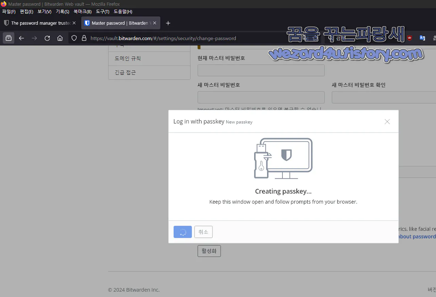Open site security info via the lock icon

click(84, 38)
